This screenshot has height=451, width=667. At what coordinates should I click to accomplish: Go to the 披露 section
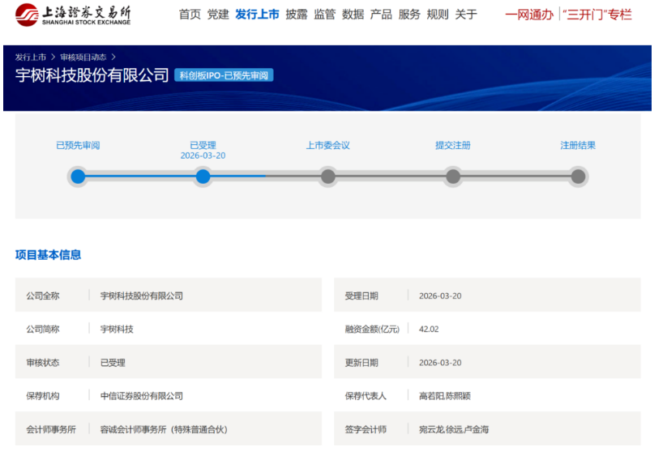[x=297, y=15]
